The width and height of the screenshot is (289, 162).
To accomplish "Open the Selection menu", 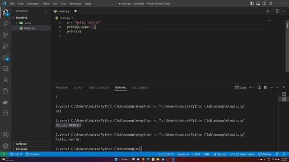I will click(33, 4).
